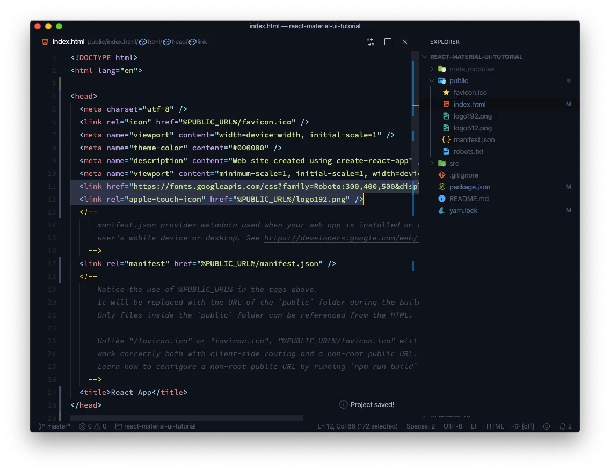This screenshot has height=472, width=610.
Task: Click the error count icon in status bar
Action: coord(82,426)
